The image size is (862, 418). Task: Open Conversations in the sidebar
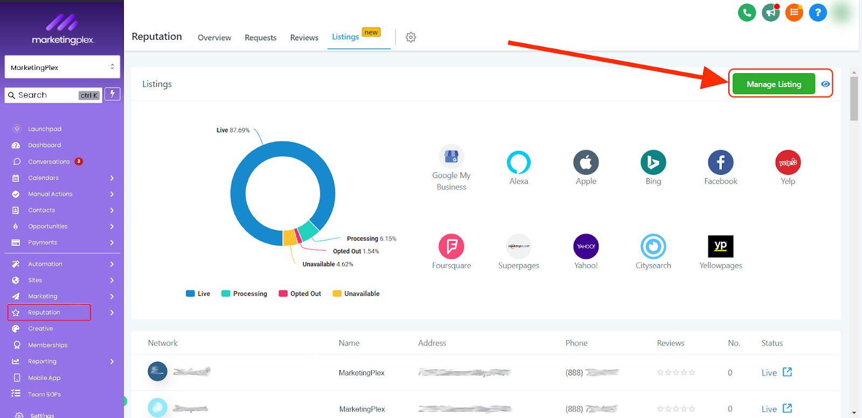point(48,161)
